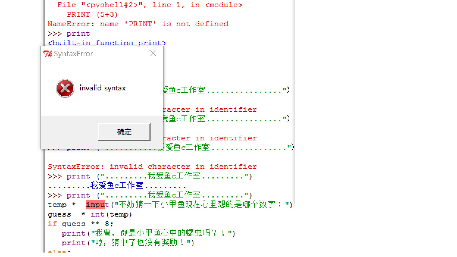Close the SyntaxError dialog with the X

[x=153, y=54]
